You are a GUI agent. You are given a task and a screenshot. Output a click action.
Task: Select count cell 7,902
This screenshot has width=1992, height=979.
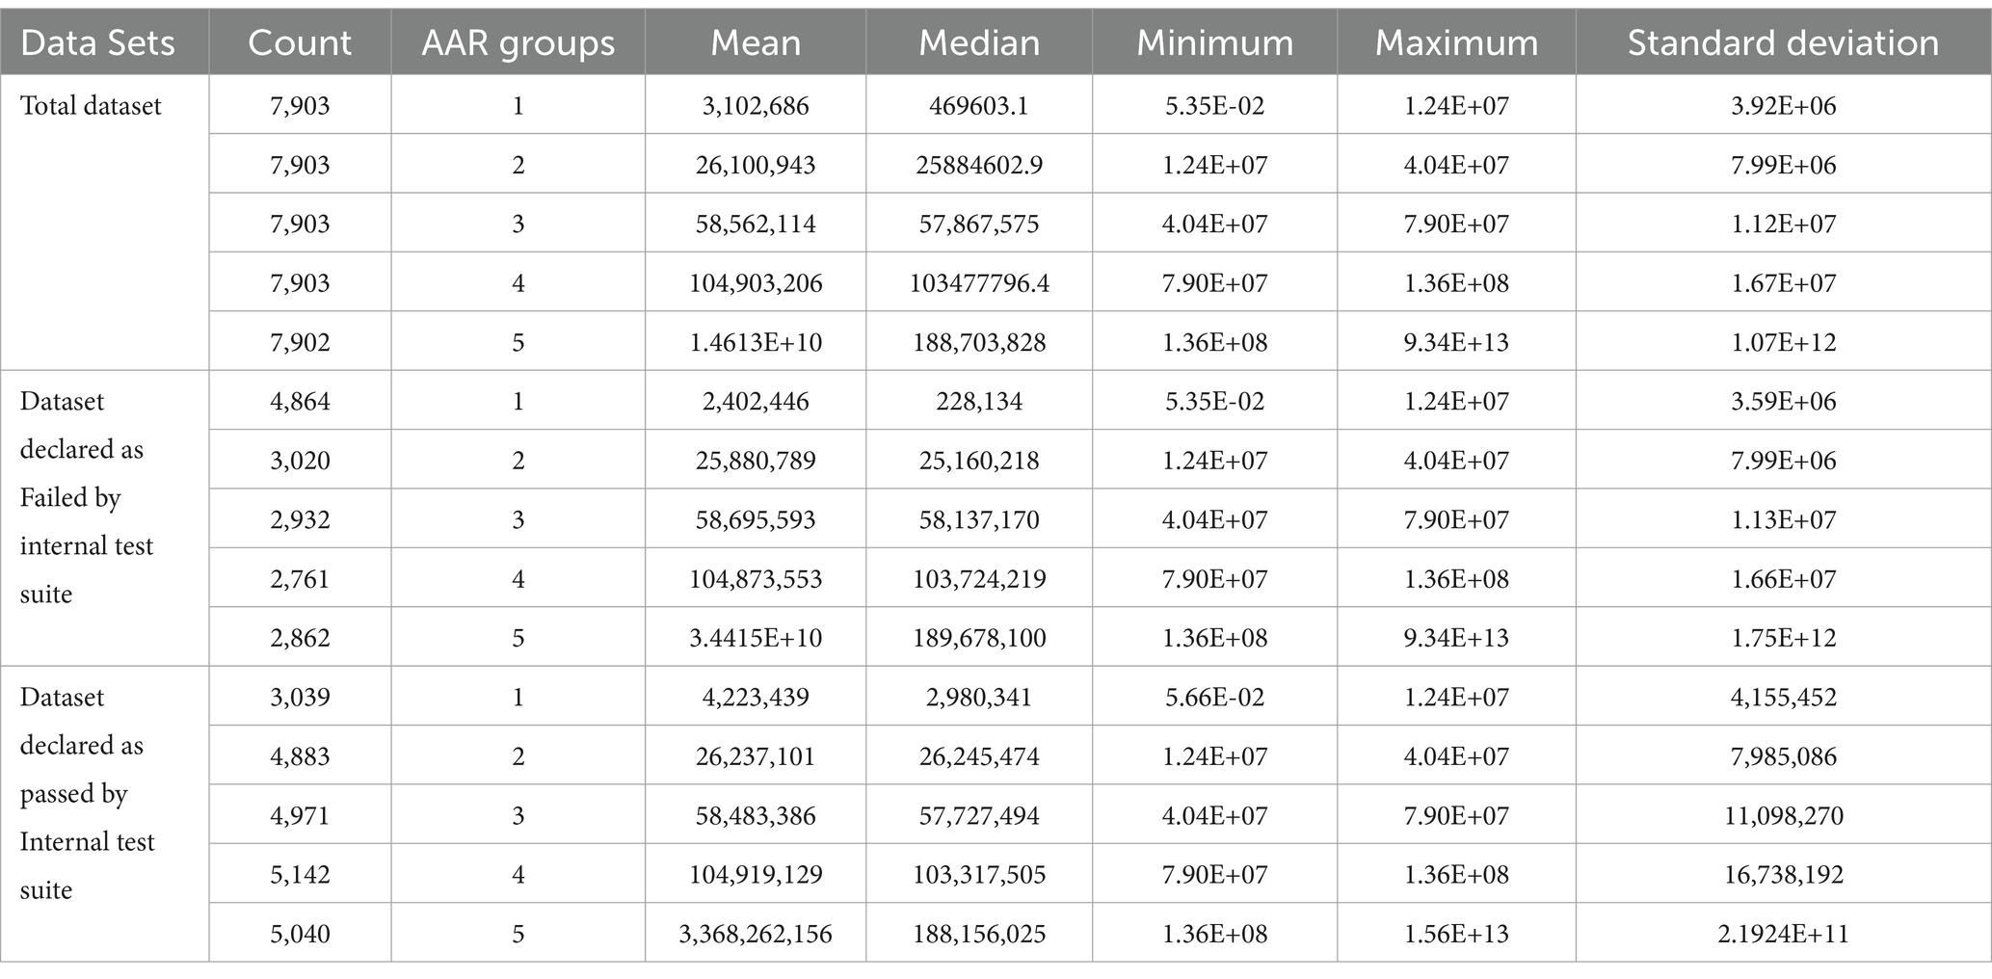pos(300,342)
